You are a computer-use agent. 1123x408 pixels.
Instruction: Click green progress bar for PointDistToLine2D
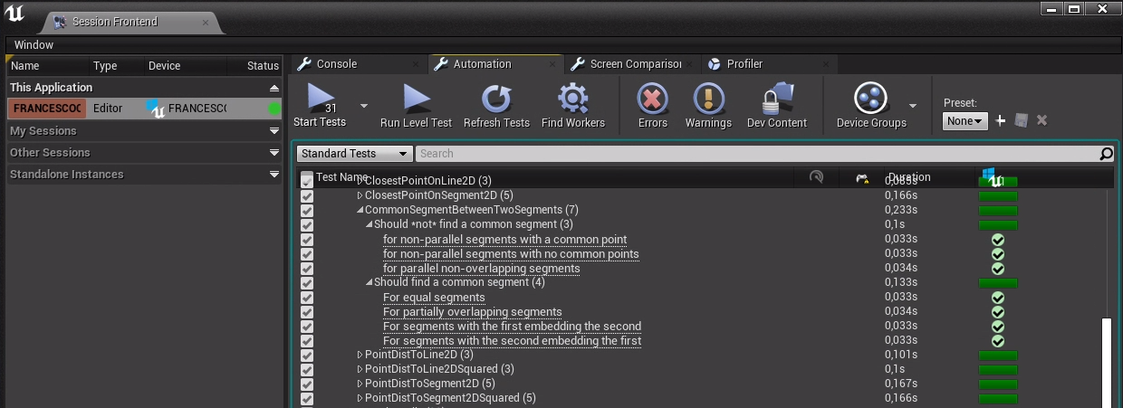tap(998, 356)
